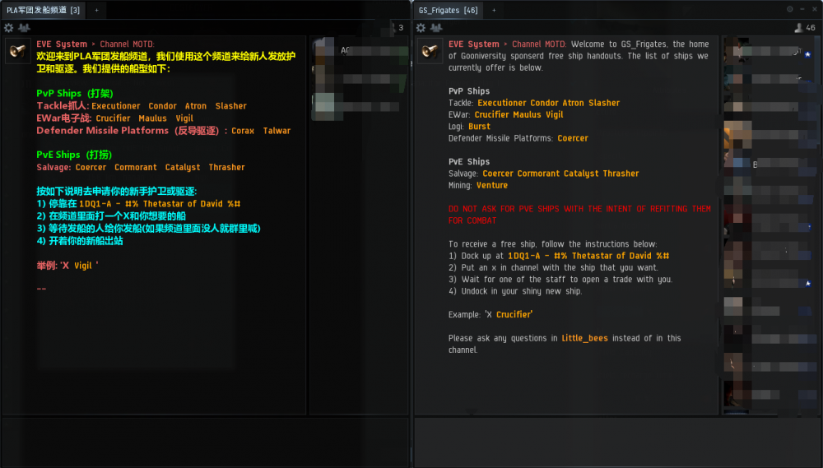Image resolution: width=823 pixels, height=468 pixels.
Task: Open the Corax ship link
Action: [x=243, y=131]
